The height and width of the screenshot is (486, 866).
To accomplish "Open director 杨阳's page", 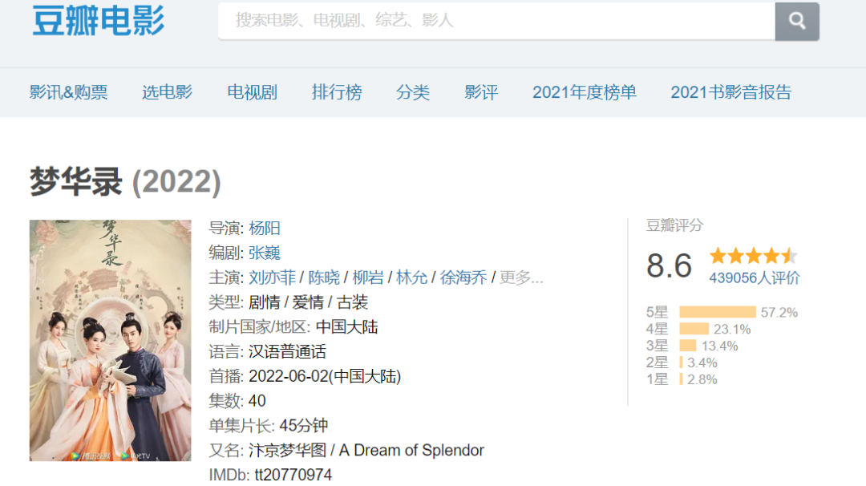I will [x=265, y=228].
